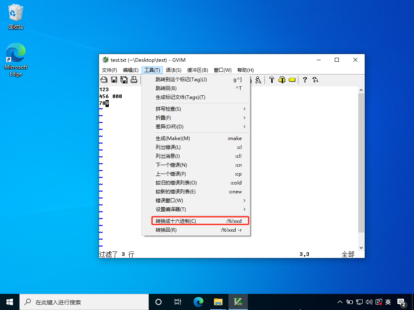
Task: Click the question mark Help icon
Action: click(305, 80)
